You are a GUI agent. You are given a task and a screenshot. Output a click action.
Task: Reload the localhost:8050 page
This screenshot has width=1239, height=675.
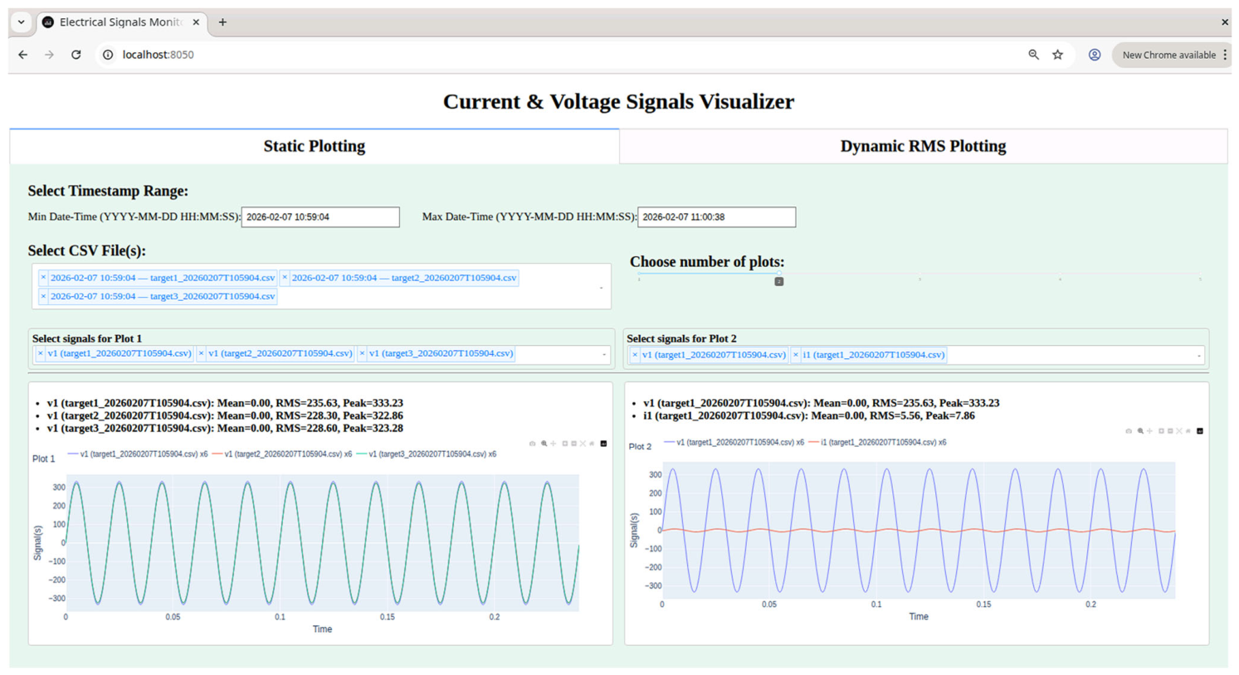(76, 55)
